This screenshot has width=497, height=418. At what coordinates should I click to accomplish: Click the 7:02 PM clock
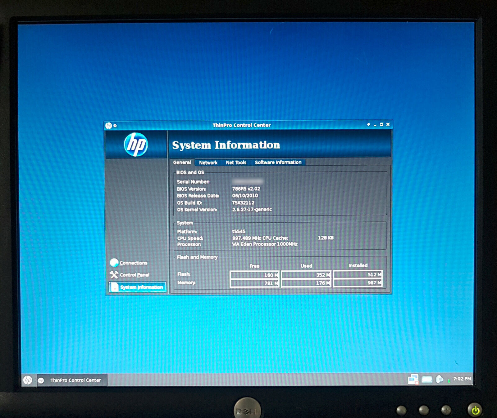[462, 379]
